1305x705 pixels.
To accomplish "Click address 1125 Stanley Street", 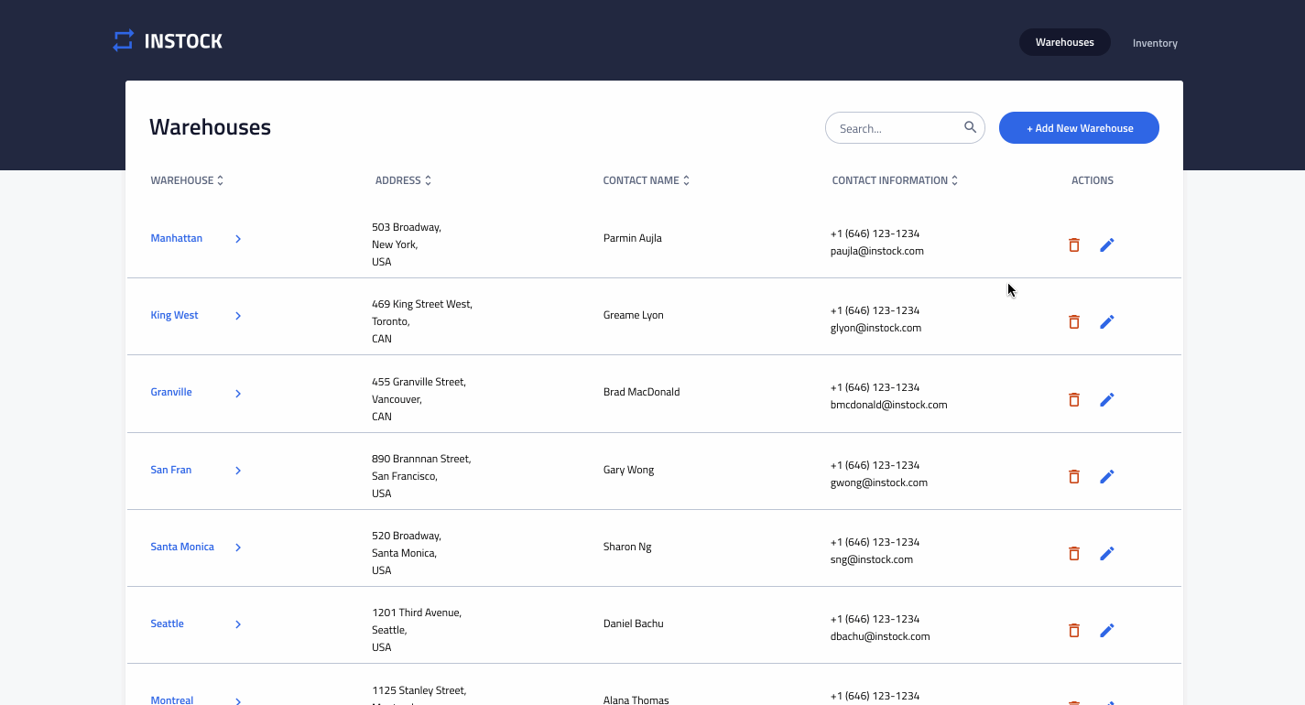I will pos(419,690).
